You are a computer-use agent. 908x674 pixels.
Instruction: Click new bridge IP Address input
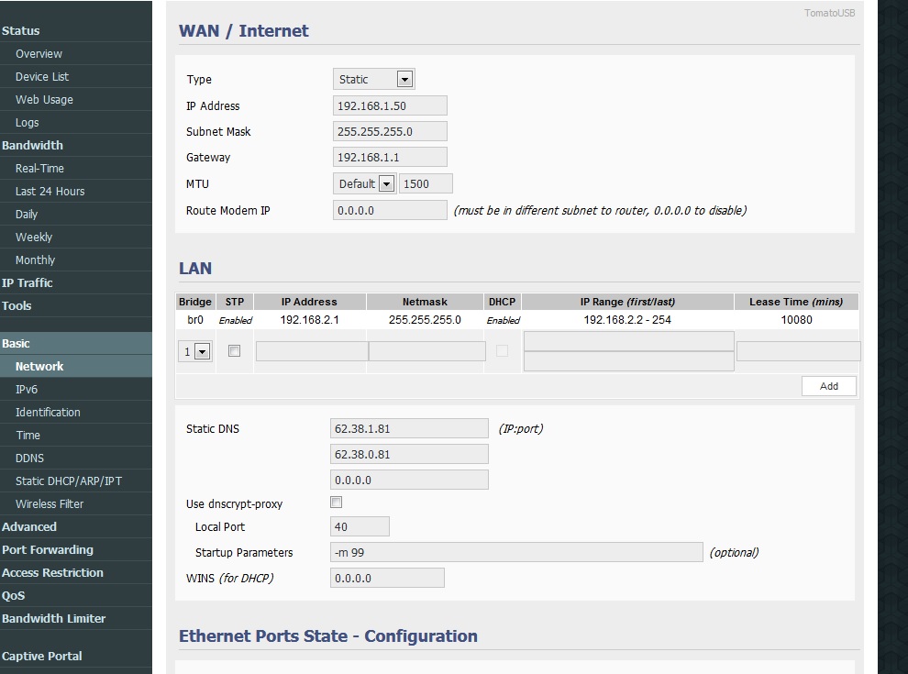312,351
